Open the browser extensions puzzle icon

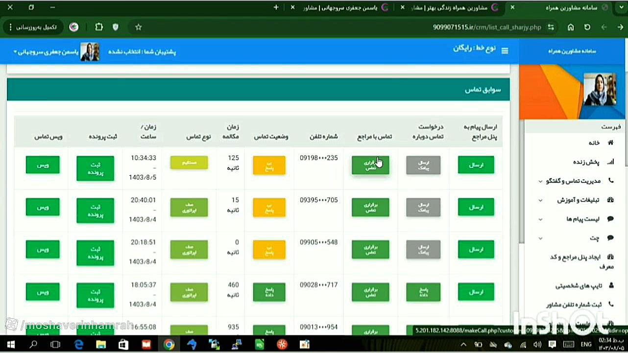tap(99, 27)
